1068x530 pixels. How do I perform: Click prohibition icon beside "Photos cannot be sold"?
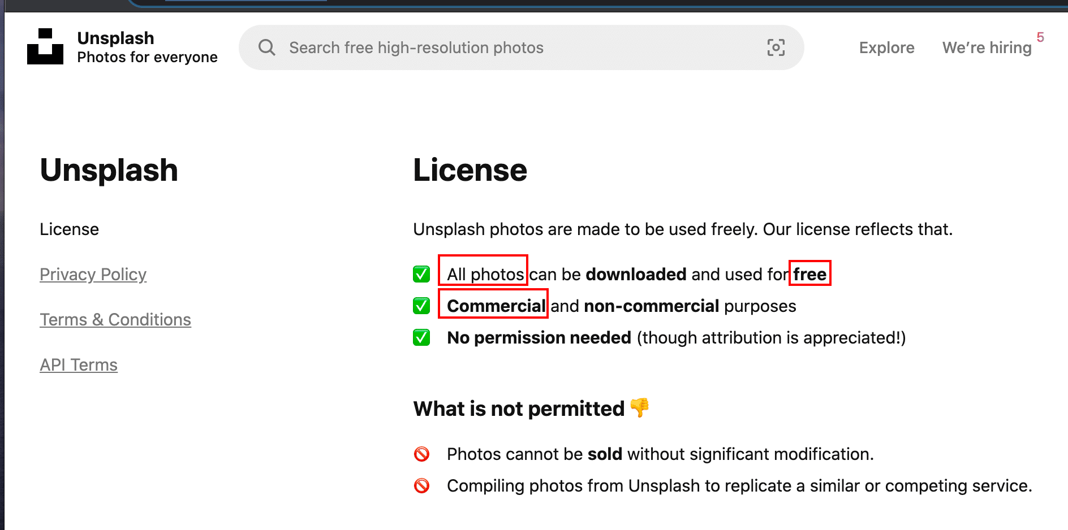pos(421,454)
